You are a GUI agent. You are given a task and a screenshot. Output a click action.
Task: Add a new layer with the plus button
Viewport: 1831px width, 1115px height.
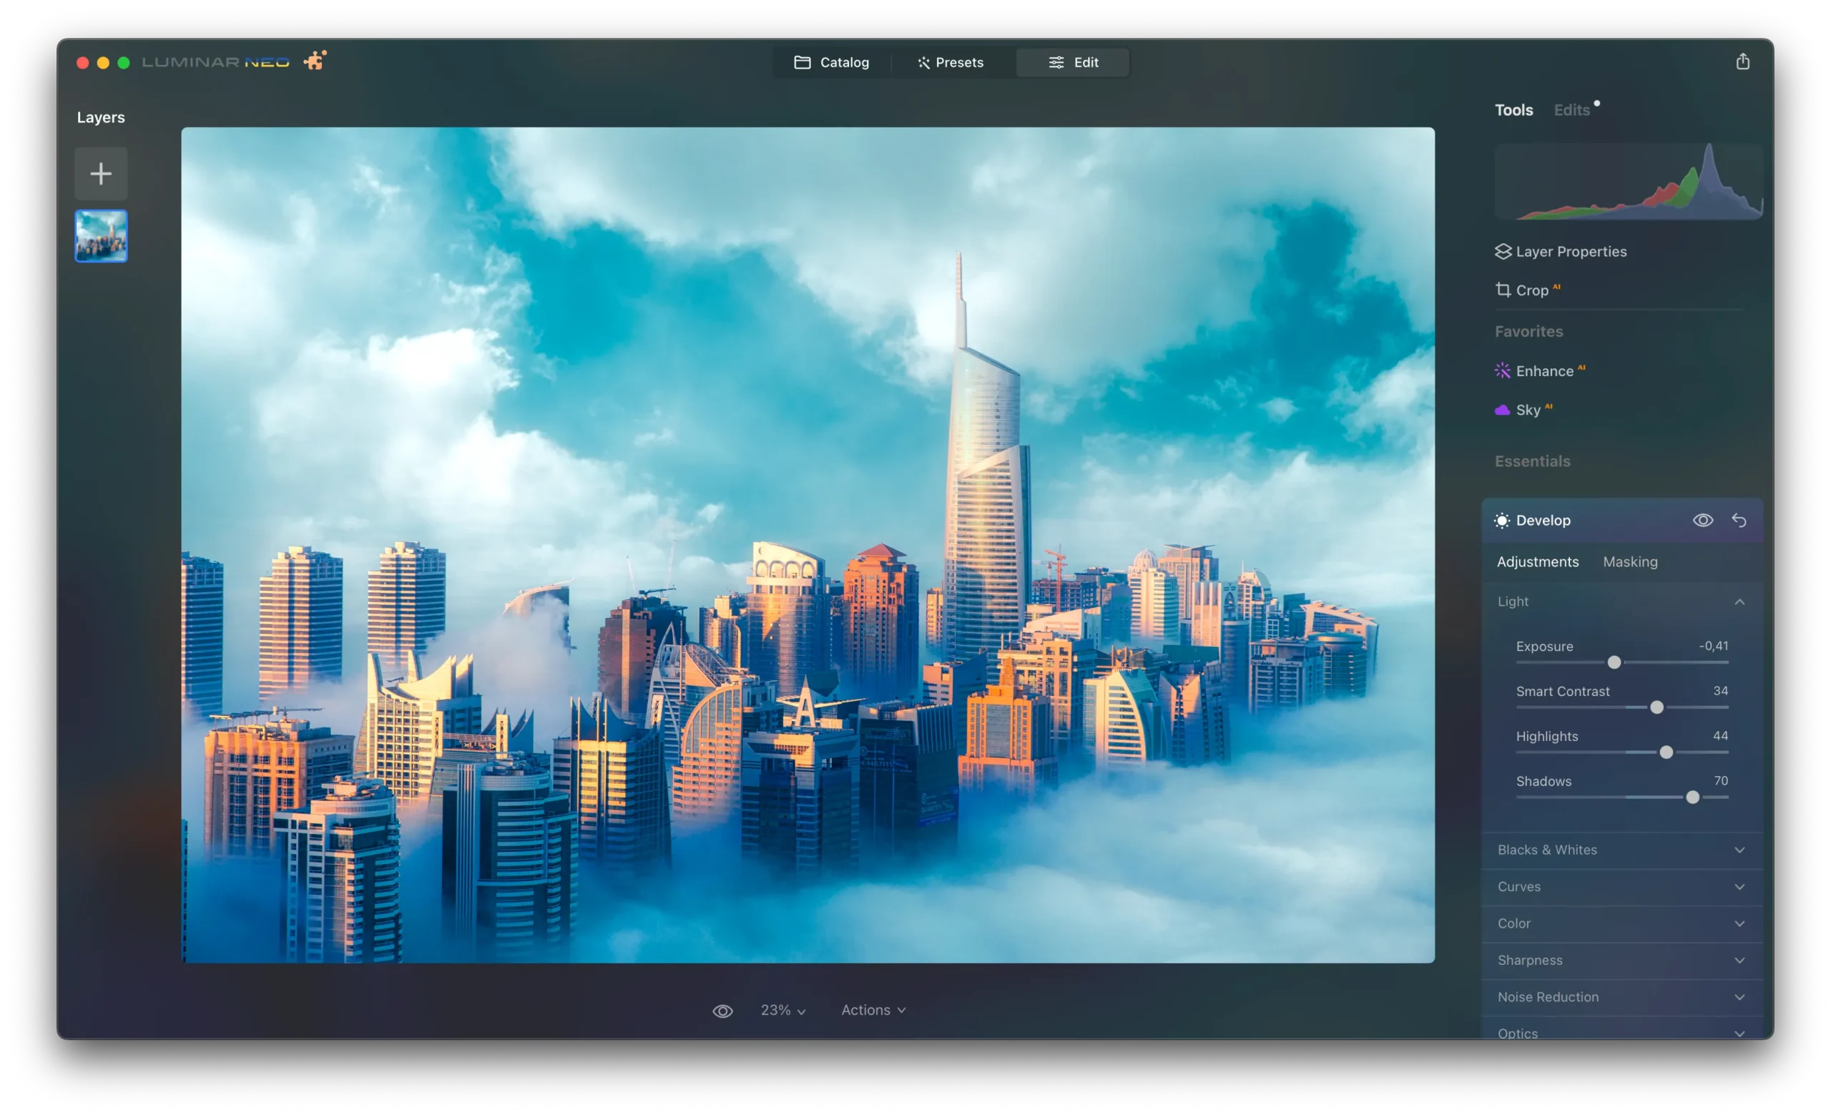[x=100, y=173]
